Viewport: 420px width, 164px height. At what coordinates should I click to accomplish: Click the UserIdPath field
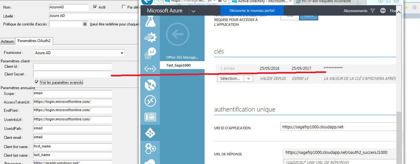pyautogui.click(x=72, y=128)
